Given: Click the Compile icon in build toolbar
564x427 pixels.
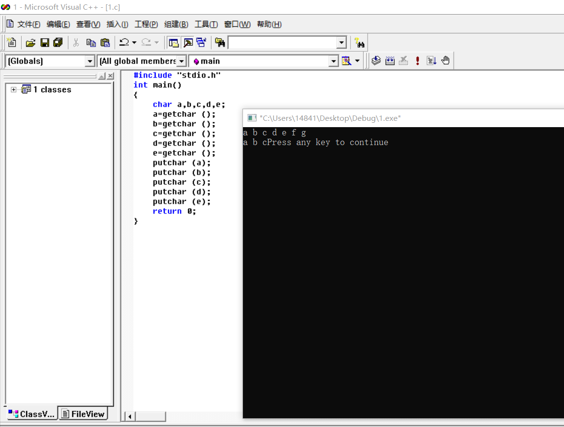Looking at the screenshot, I should (x=376, y=61).
